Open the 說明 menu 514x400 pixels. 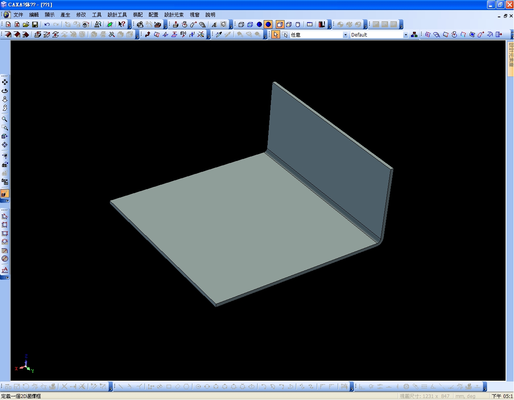click(x=211, y=14)
